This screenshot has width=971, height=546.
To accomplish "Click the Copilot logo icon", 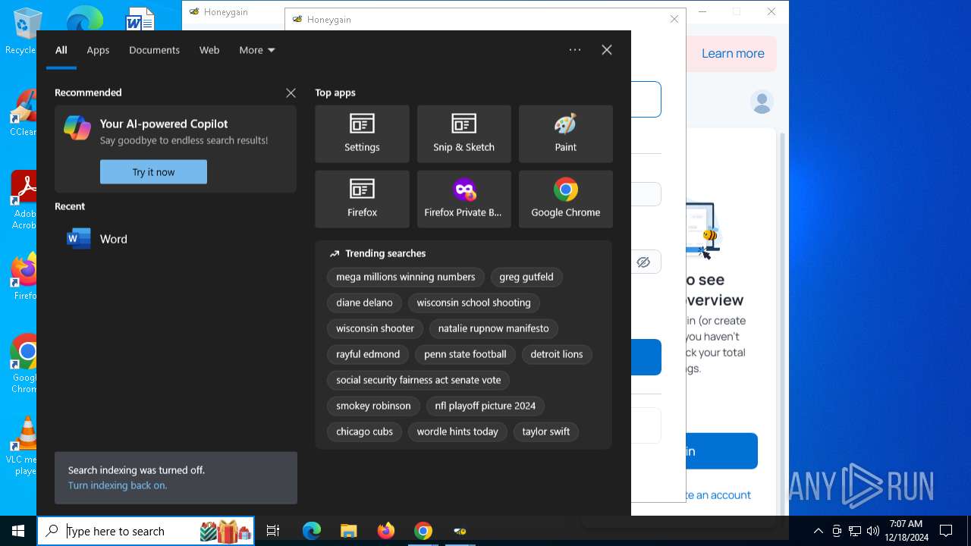I will 77,128.
